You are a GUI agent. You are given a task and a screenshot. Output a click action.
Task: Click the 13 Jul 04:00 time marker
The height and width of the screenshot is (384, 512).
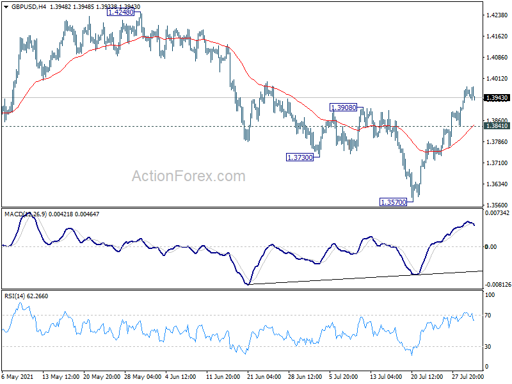tap(386, 376)
